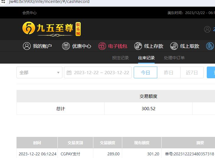Select the 今日 date filter
Viewport: 215px width, 158px height.
tap(145, 72)
